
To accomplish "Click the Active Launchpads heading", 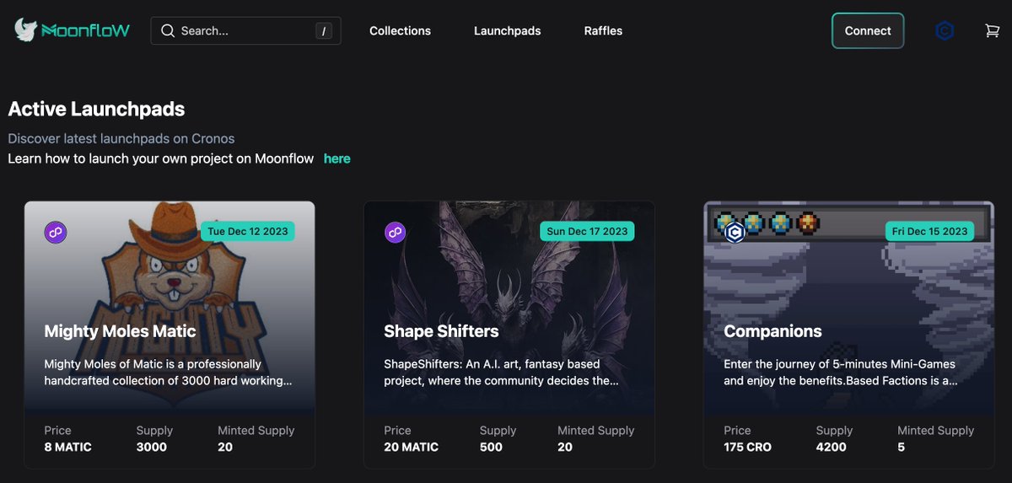I will [x=96, y=109].
